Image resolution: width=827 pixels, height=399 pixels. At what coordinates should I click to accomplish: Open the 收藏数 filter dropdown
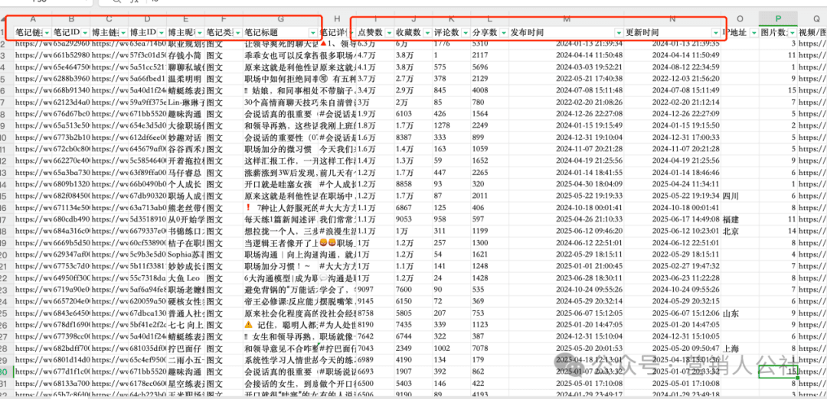point(427,33)
